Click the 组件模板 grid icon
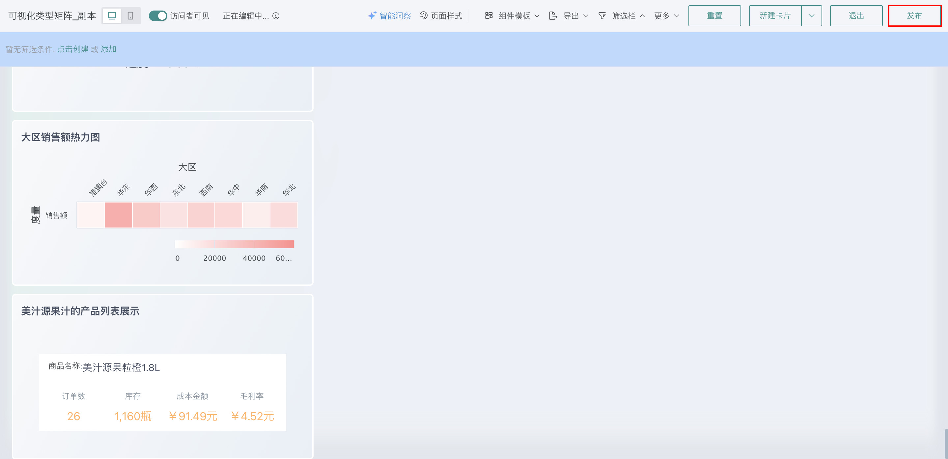 [x=489, y=15]
